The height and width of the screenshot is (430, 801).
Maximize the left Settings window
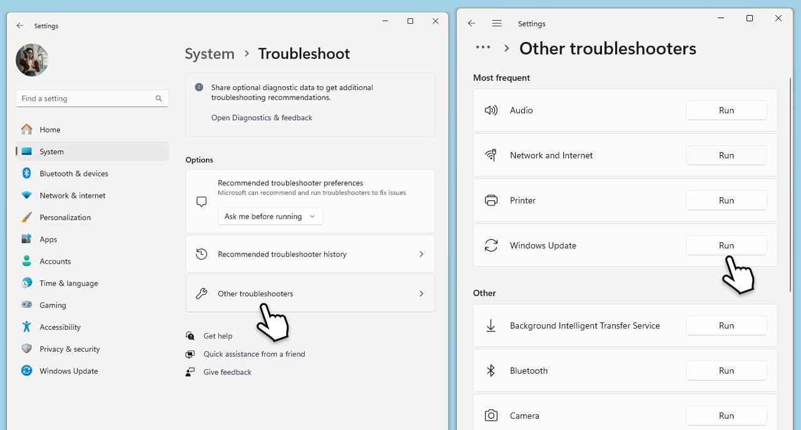[x=411, y=21]
